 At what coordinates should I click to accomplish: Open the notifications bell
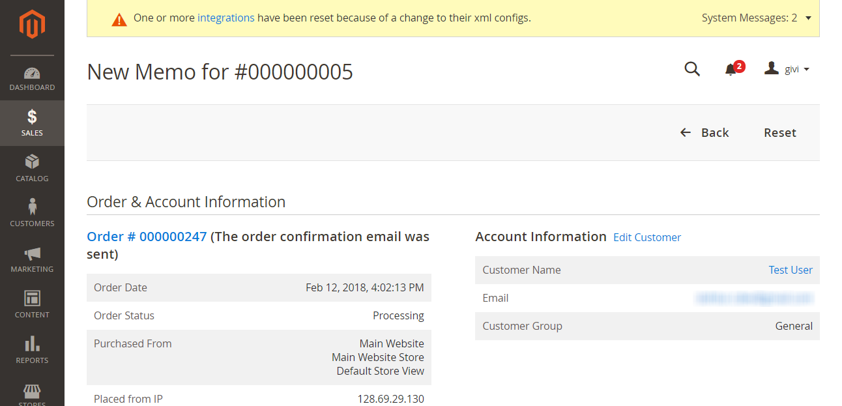(731, 69)
